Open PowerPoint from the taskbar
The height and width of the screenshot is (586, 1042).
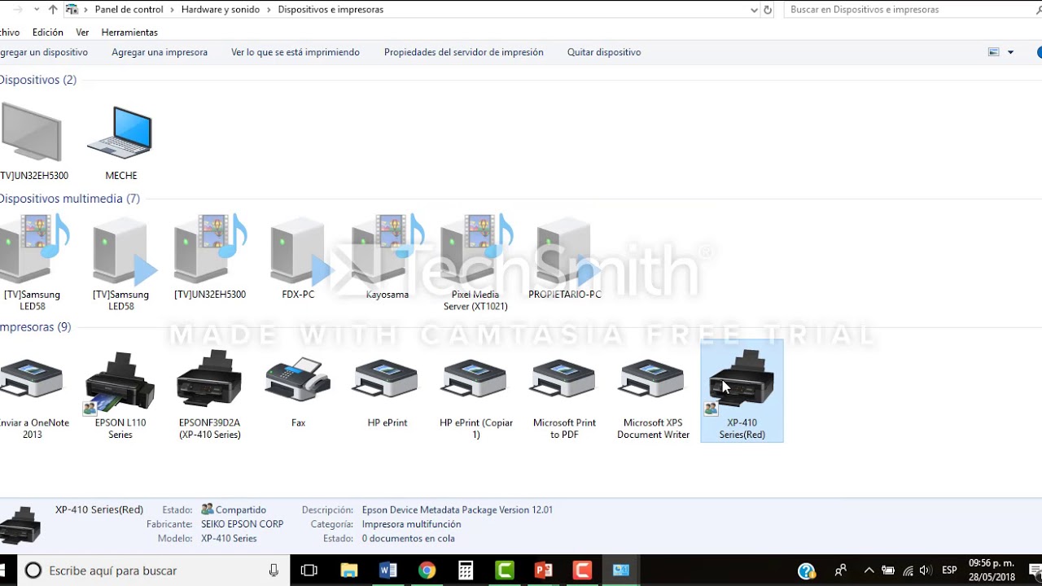[x=544, y=571]
